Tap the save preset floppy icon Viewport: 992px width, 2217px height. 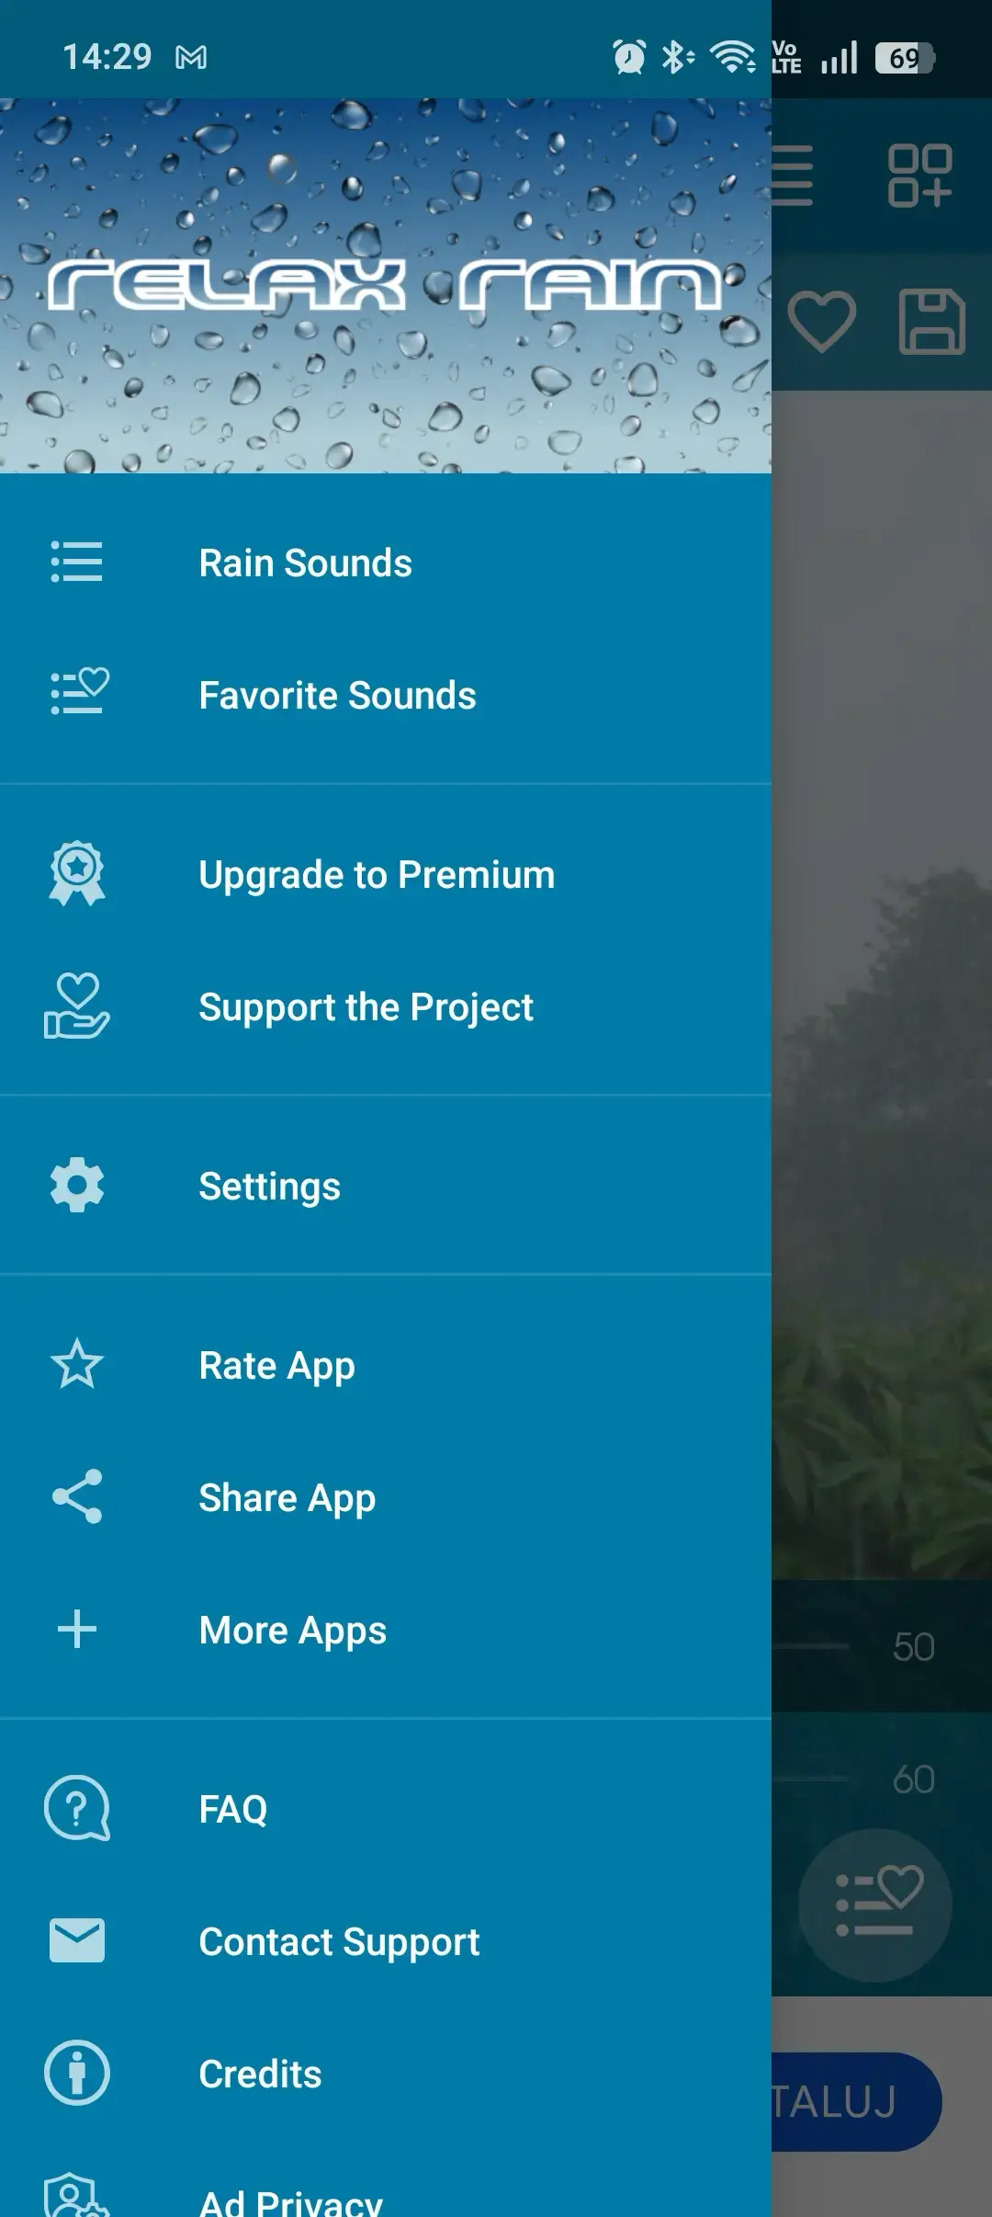click(x=931, y=322)
